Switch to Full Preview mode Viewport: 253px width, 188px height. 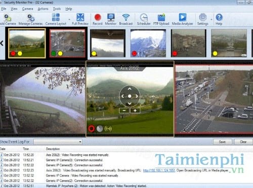[80, 20]
